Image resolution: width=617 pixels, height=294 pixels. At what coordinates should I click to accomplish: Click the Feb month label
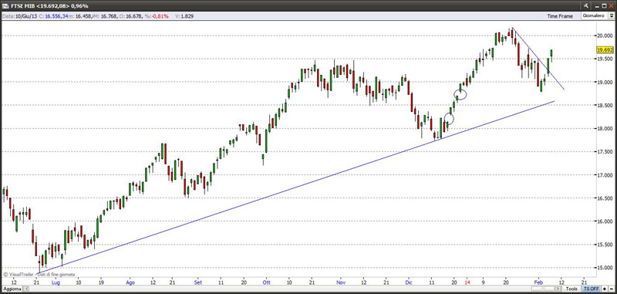tap(538, 282)
